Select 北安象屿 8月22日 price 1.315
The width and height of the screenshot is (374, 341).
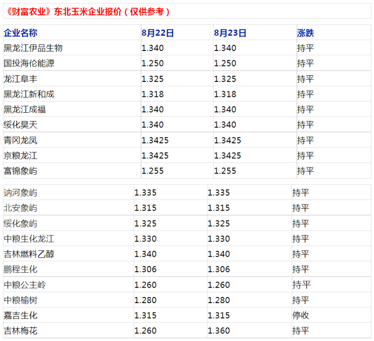(145, 208)
